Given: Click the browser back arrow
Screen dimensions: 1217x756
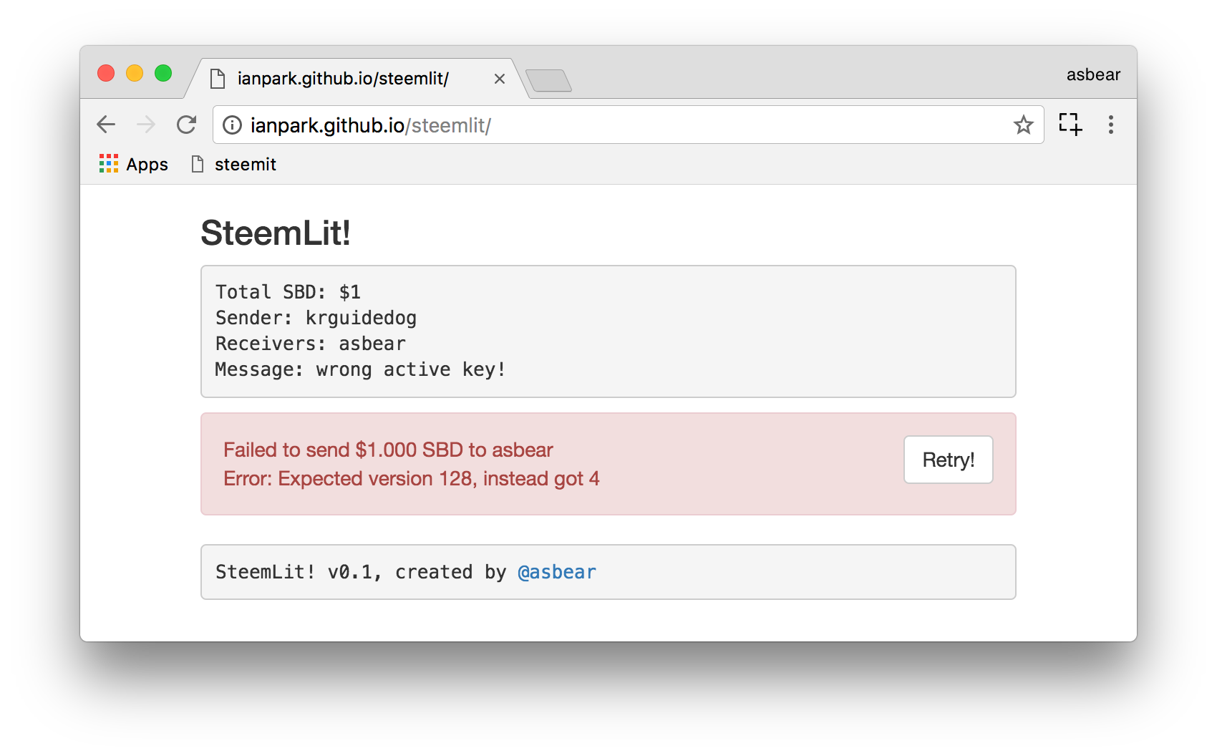Looking at the screenshot, I should tap(106, 125).
